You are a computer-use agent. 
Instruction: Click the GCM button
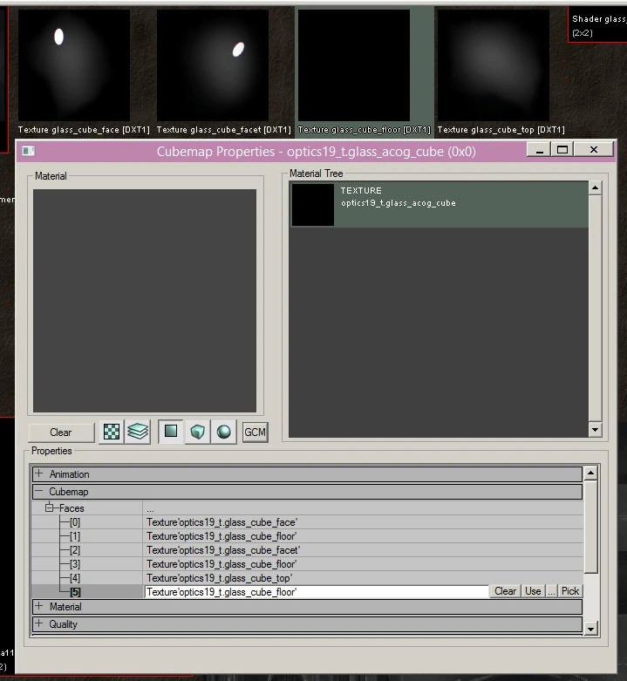pyautogui.click(x=255, y=432)
